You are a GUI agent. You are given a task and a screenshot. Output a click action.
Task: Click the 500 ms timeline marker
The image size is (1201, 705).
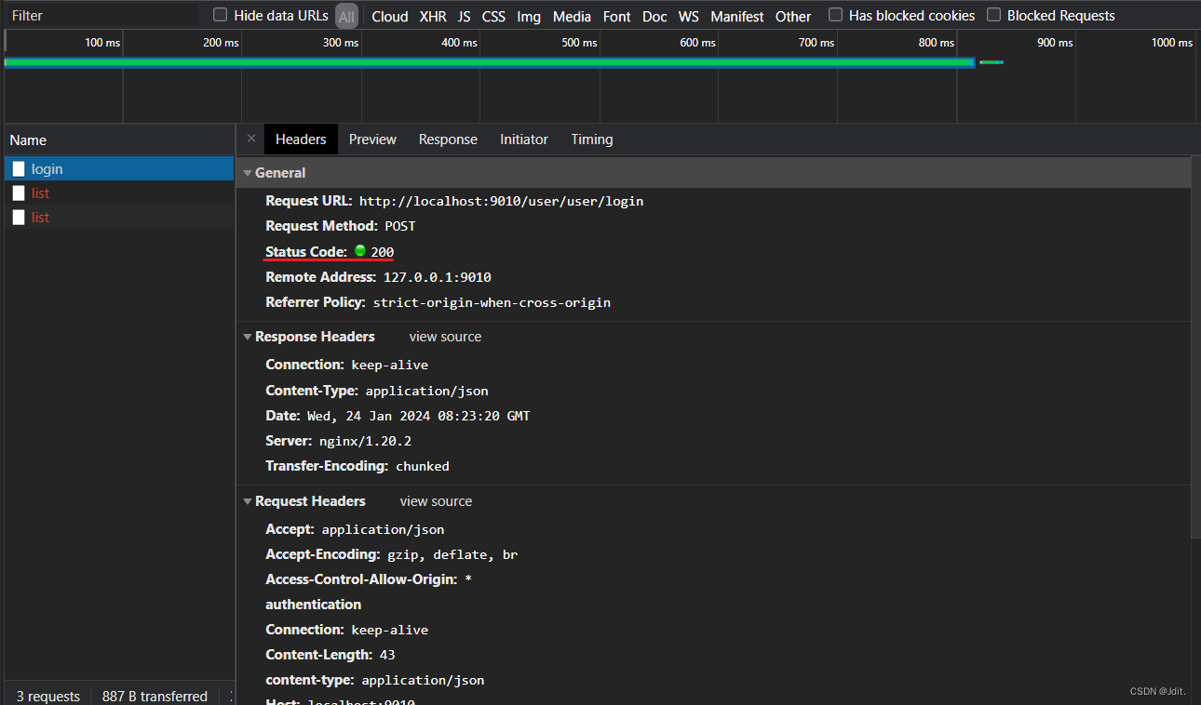579,43
